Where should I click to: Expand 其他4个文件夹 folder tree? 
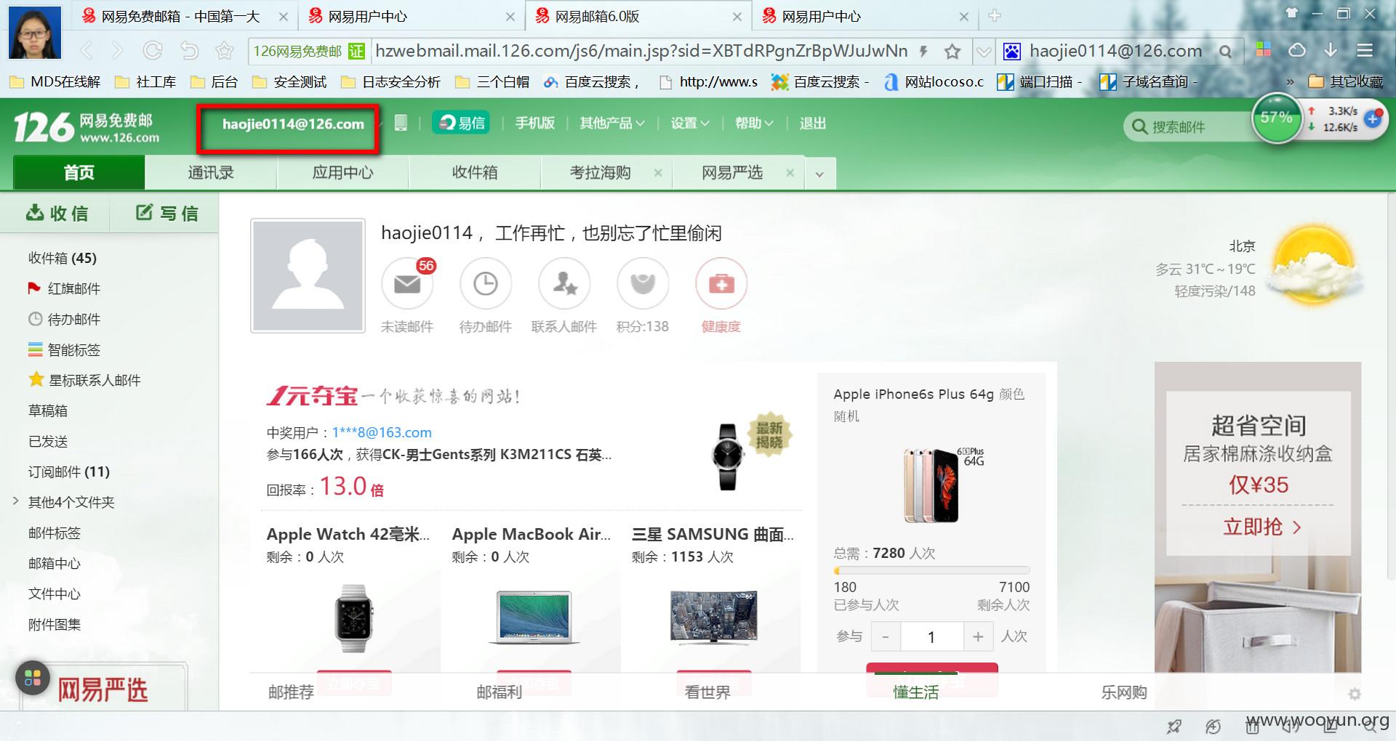15,501
